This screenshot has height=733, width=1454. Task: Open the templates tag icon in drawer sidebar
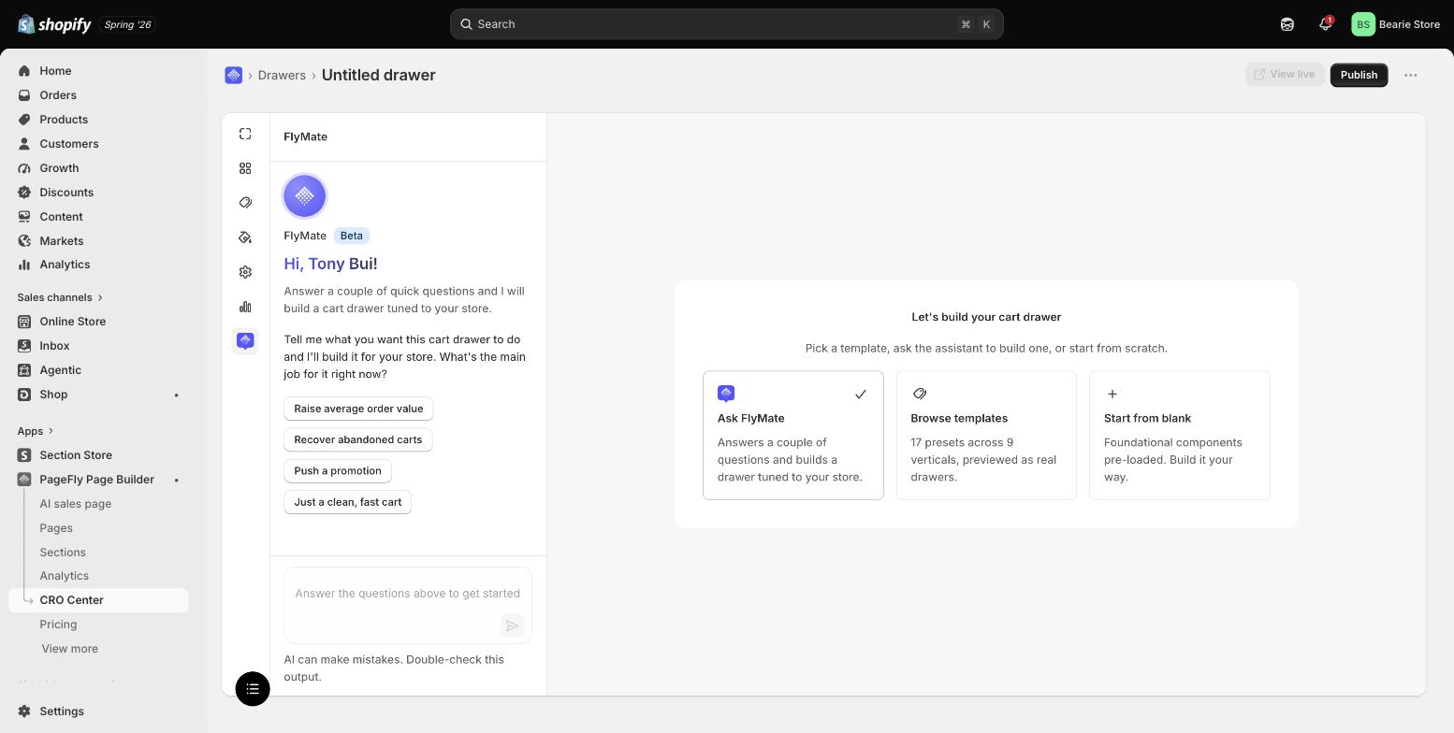click(x=245, y=203)
